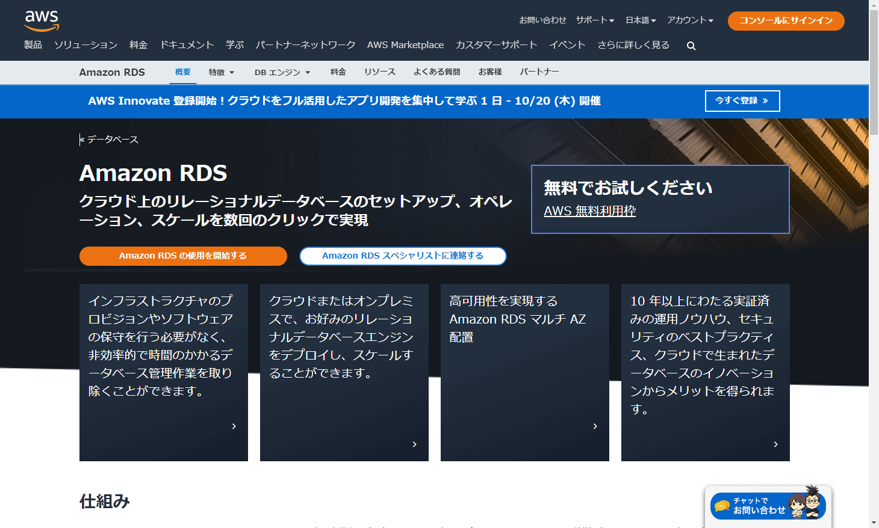The width and height of the screenshot is (879, 528).
Task: Expand the 特徴 submenu
Action: tap(222, 72)
